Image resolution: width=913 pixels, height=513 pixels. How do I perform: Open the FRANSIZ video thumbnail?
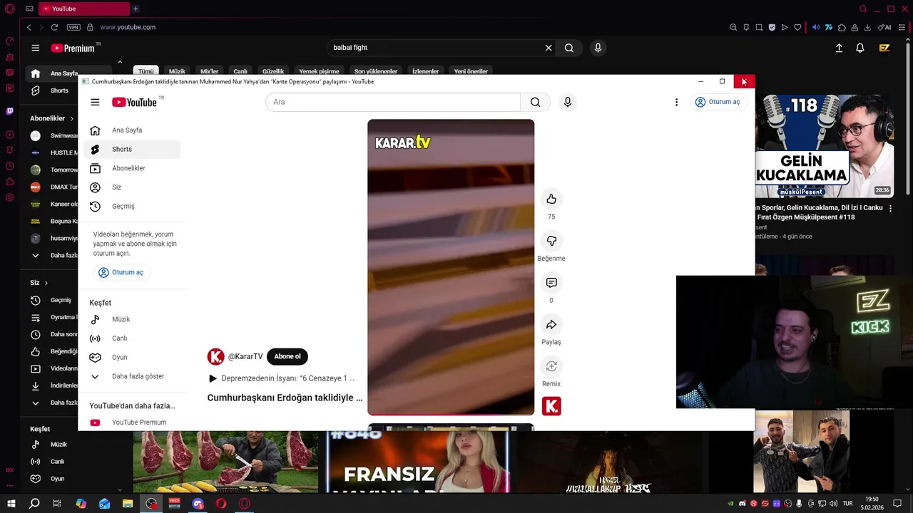click(419, 462)
